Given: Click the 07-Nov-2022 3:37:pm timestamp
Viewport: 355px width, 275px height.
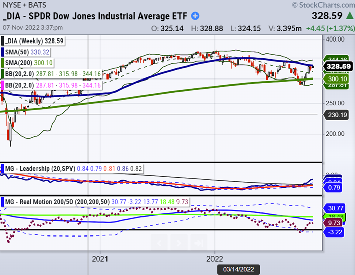Looking at the screenshot, I should pyautogui.click(x=33, y=28).
